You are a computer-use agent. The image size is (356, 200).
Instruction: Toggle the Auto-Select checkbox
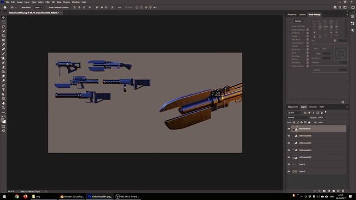point(20,7)
